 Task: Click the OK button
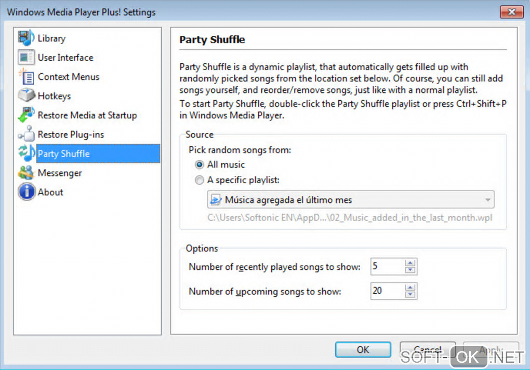(x=363, y=349)
